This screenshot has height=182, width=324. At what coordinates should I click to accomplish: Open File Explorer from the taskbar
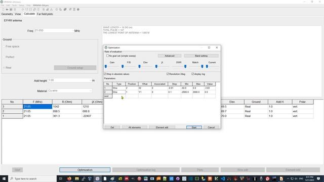coord(76,178)
